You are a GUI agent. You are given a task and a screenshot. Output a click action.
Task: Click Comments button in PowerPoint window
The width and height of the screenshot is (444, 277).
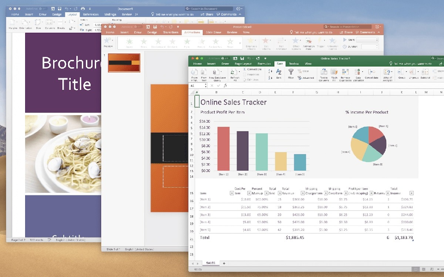click(x=365, y=33)
